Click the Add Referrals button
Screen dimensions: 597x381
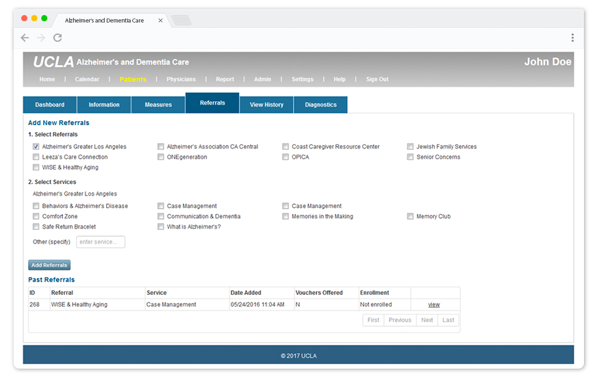[x=49, y=265]
